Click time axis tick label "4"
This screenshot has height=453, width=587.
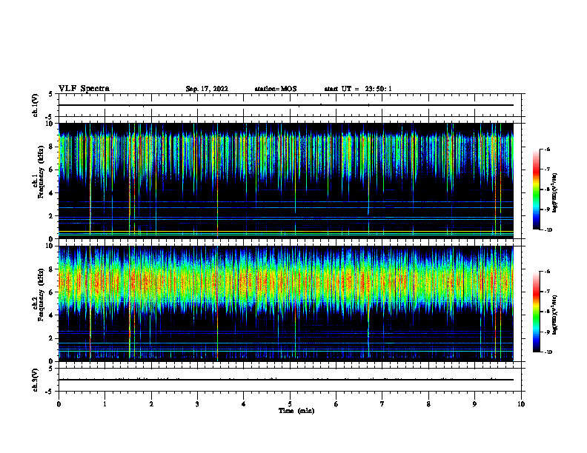tap(243, 404)
